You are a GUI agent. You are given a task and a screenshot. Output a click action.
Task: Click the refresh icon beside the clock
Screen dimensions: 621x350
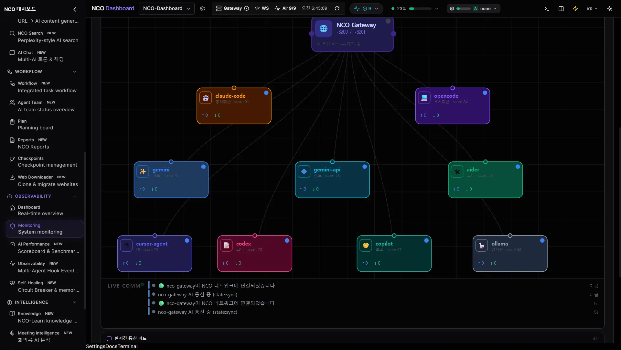(337, 8)
